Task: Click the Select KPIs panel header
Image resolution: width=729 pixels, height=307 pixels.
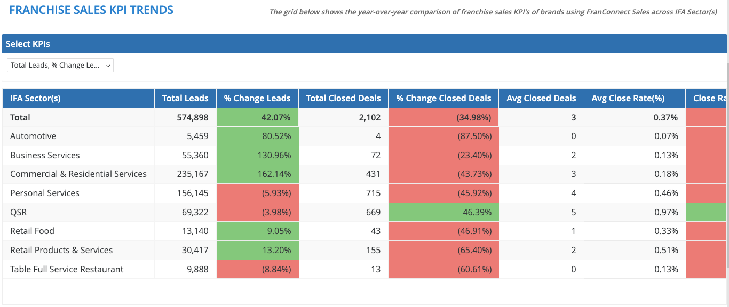Action: (28, 44)
